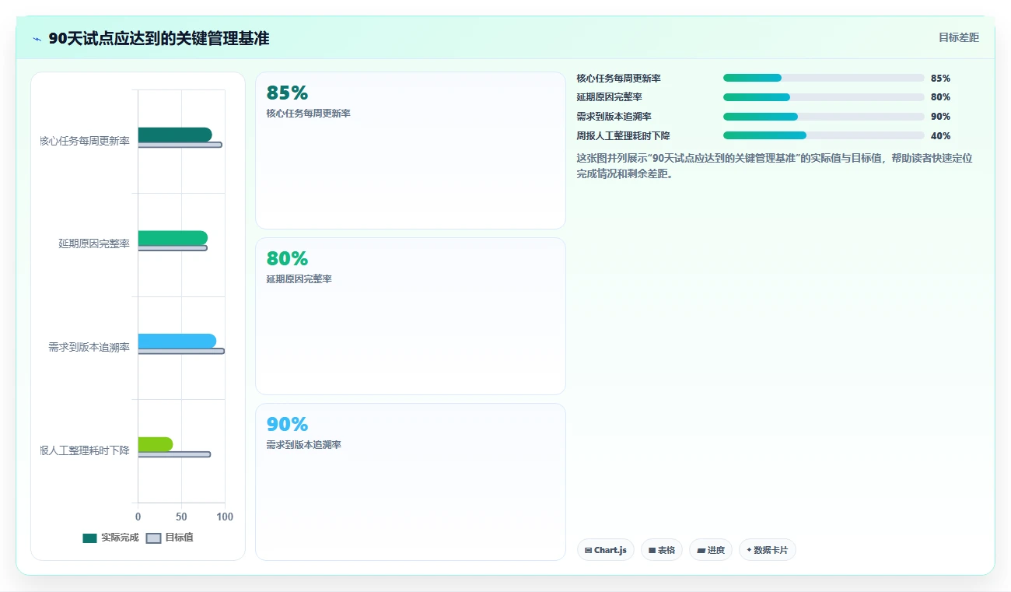Click the 周报人工整理耗时下降 progress bar
This screenshot has height=592, width=1011.
[x=824, y=135]
